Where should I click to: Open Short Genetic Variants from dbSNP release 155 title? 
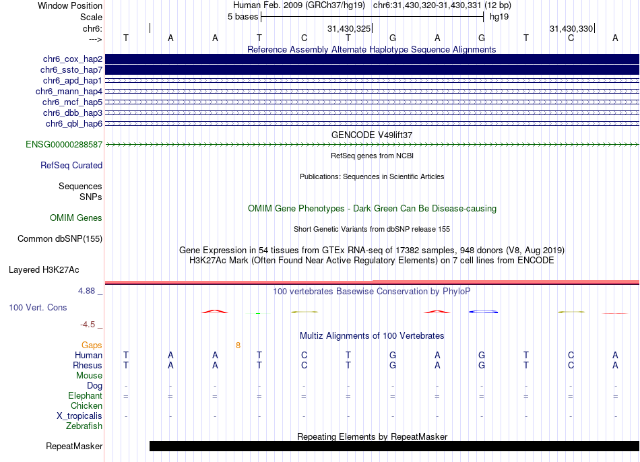click(x=372, y=229)
